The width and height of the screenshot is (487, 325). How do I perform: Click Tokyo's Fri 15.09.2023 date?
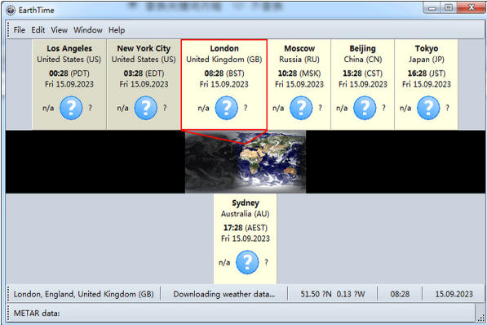coord(427,84)
